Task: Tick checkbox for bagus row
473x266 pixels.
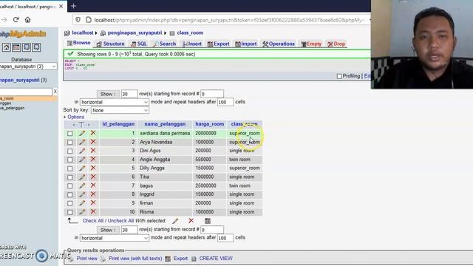Action: 70,185
